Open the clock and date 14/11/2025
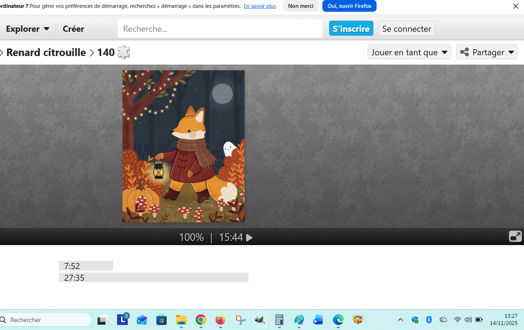 tap(503, 320)
